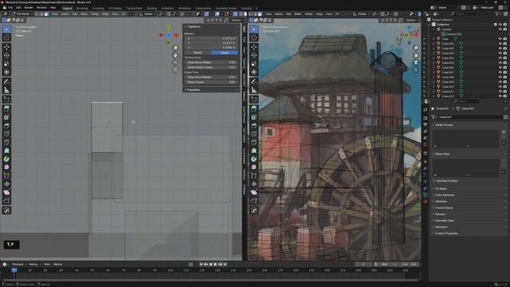Image resolution: width=510 pixels, height=287 pixels.
Task: Open the Global orientation dropdown in left viewport
Action: click(147, 14)
